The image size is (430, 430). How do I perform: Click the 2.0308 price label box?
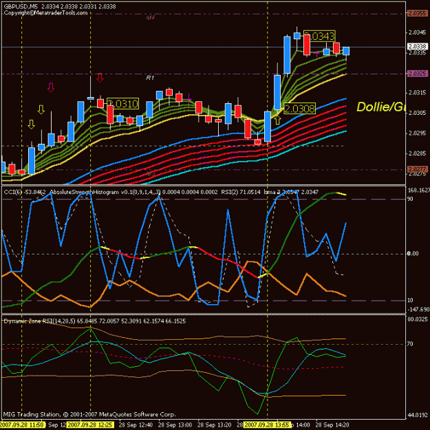299,109
